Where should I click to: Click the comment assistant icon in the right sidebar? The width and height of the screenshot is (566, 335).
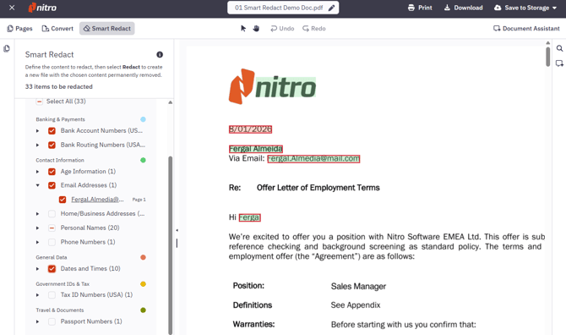559,63
